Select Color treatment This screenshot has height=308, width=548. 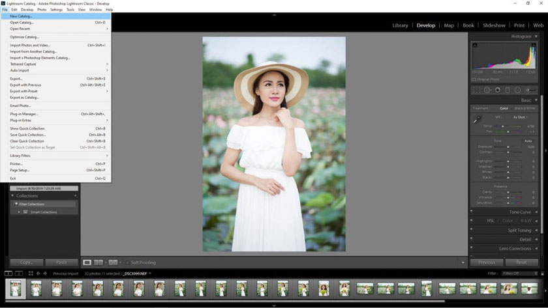504,109
